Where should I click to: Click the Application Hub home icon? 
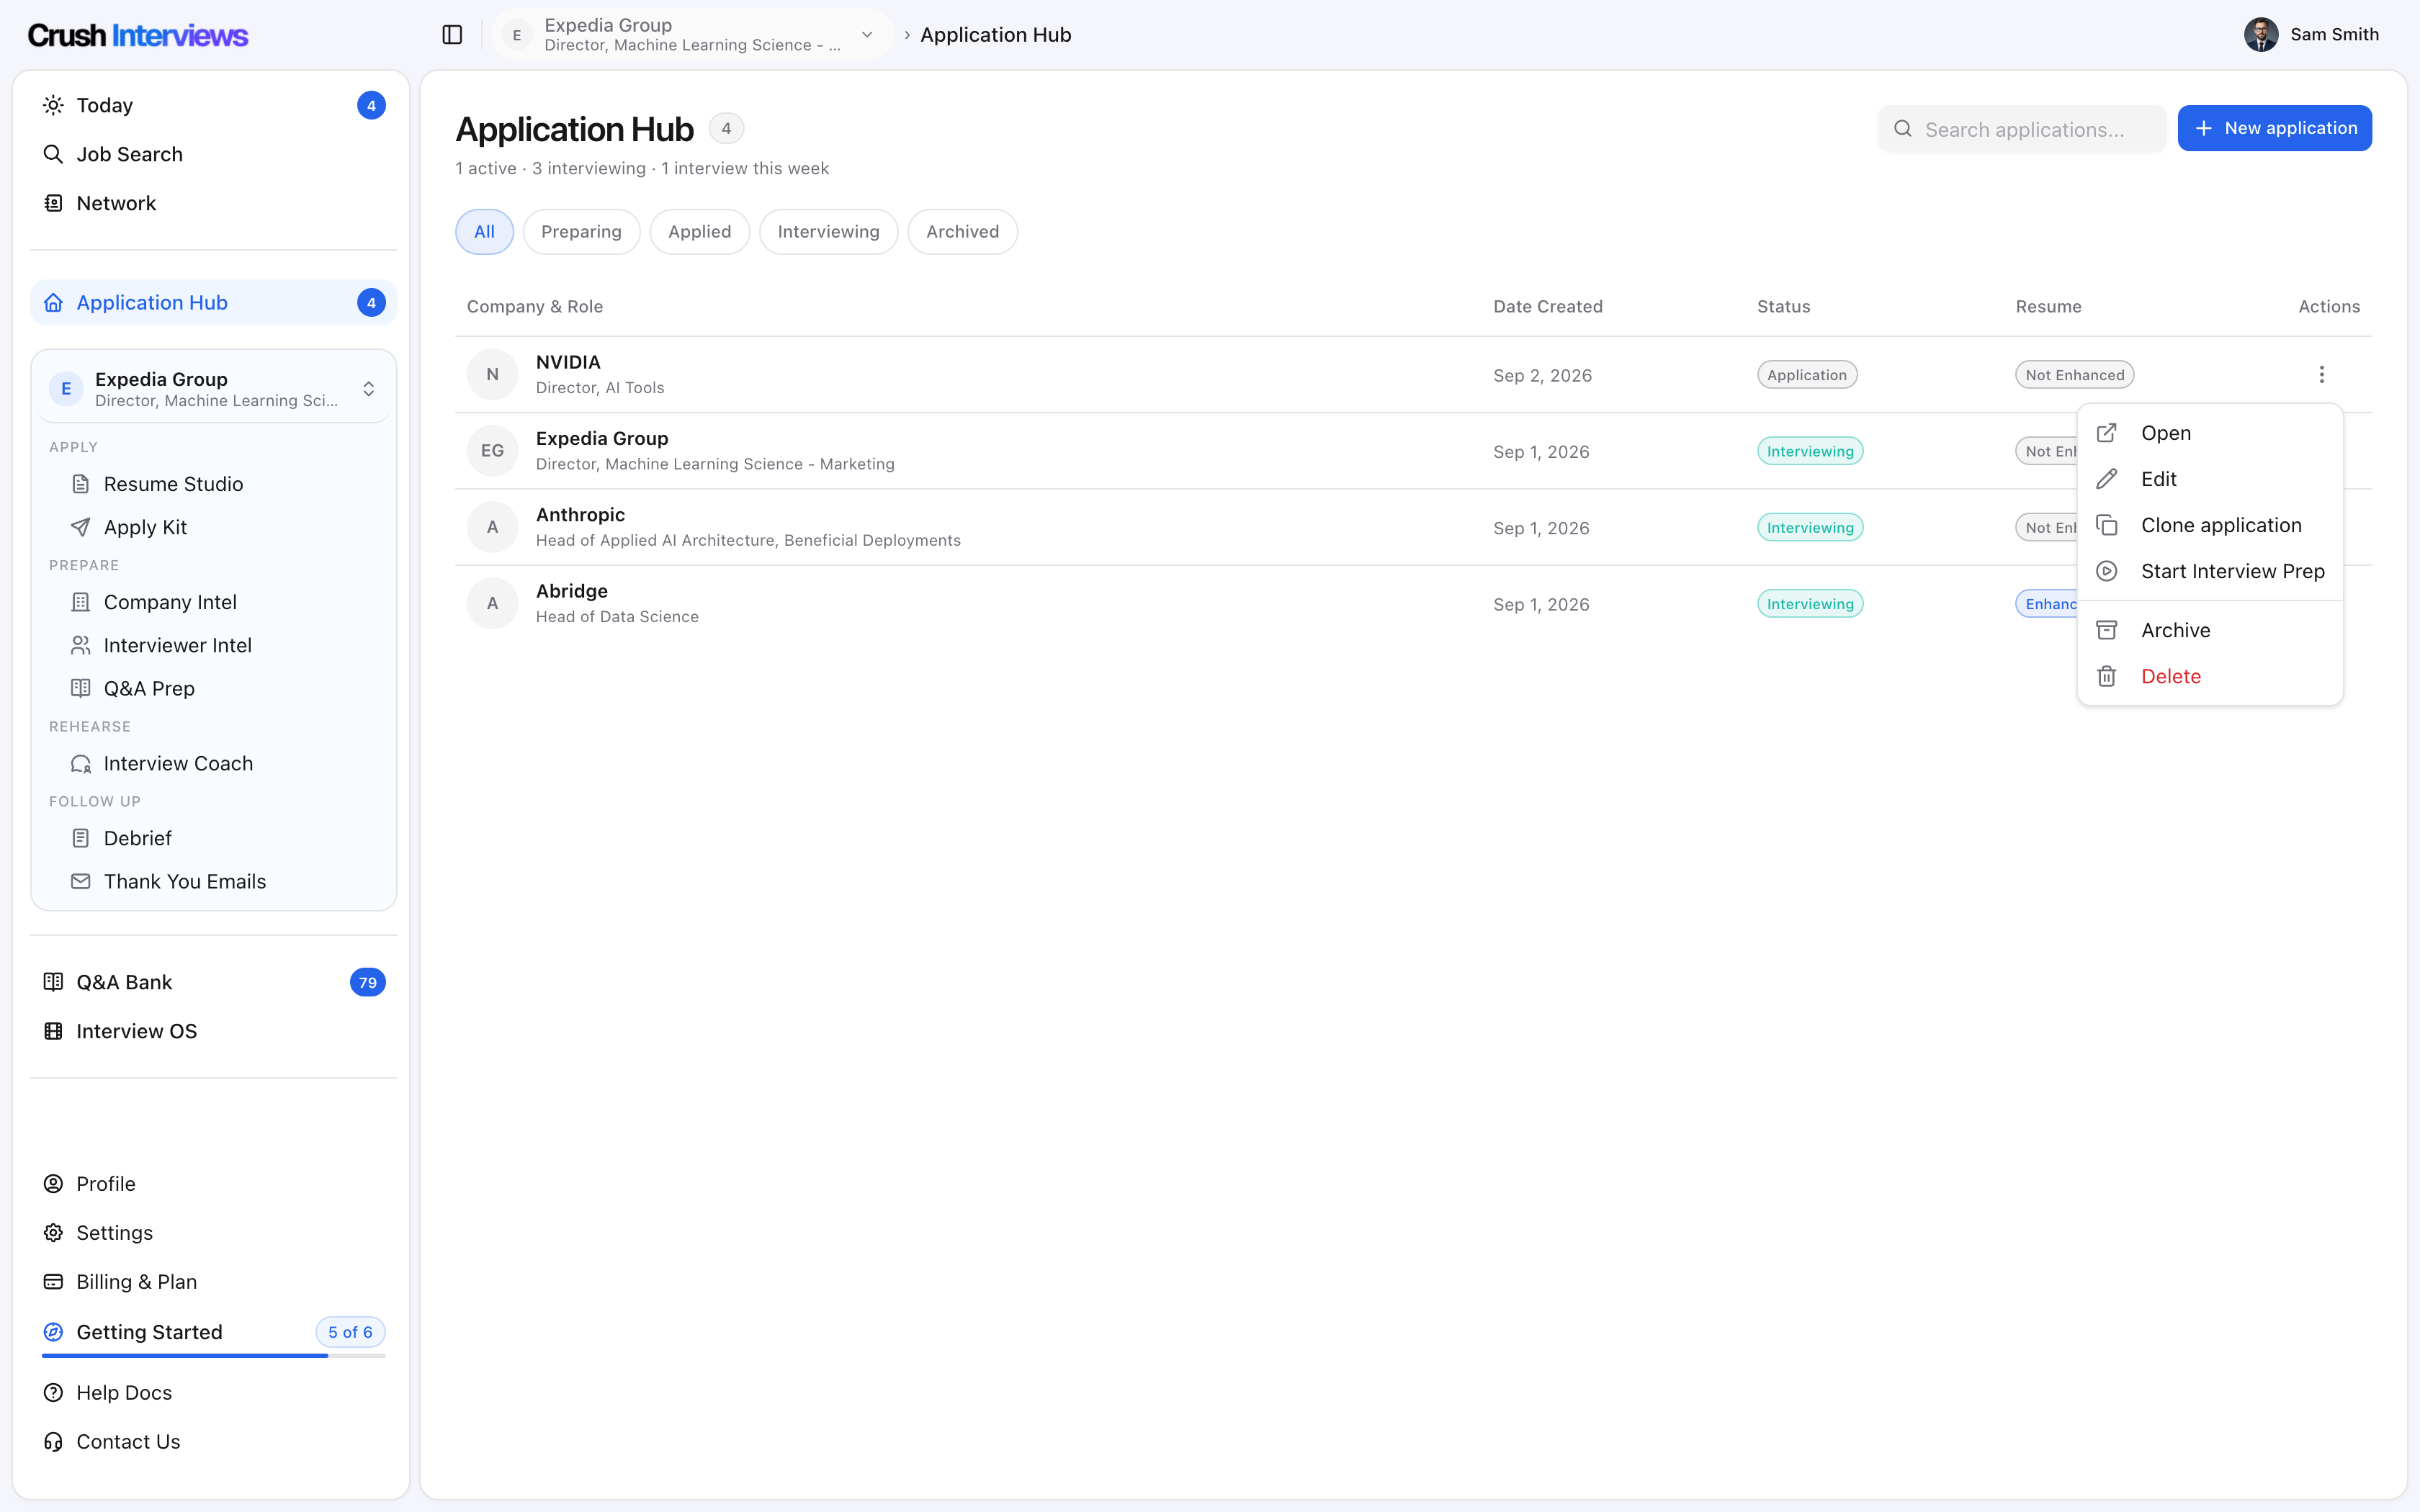(53, 302)
